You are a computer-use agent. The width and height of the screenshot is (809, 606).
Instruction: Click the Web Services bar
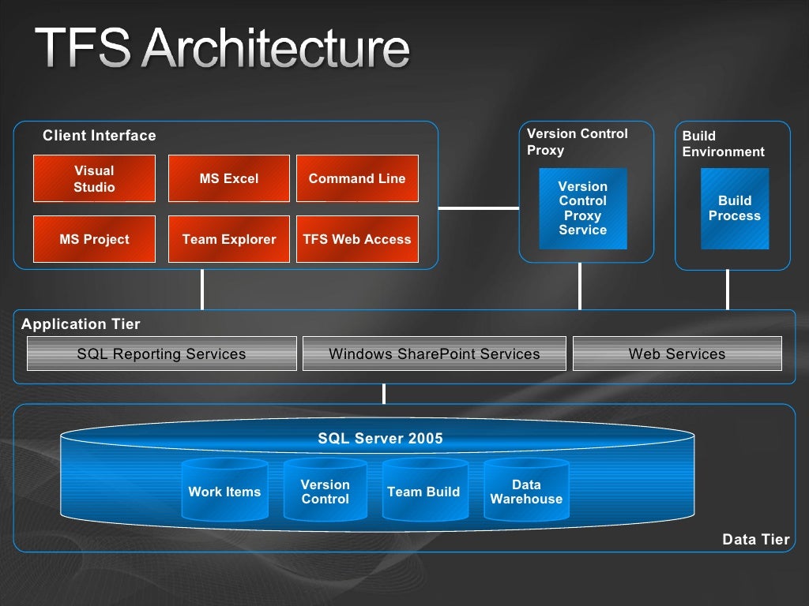[x=677, y=353]
